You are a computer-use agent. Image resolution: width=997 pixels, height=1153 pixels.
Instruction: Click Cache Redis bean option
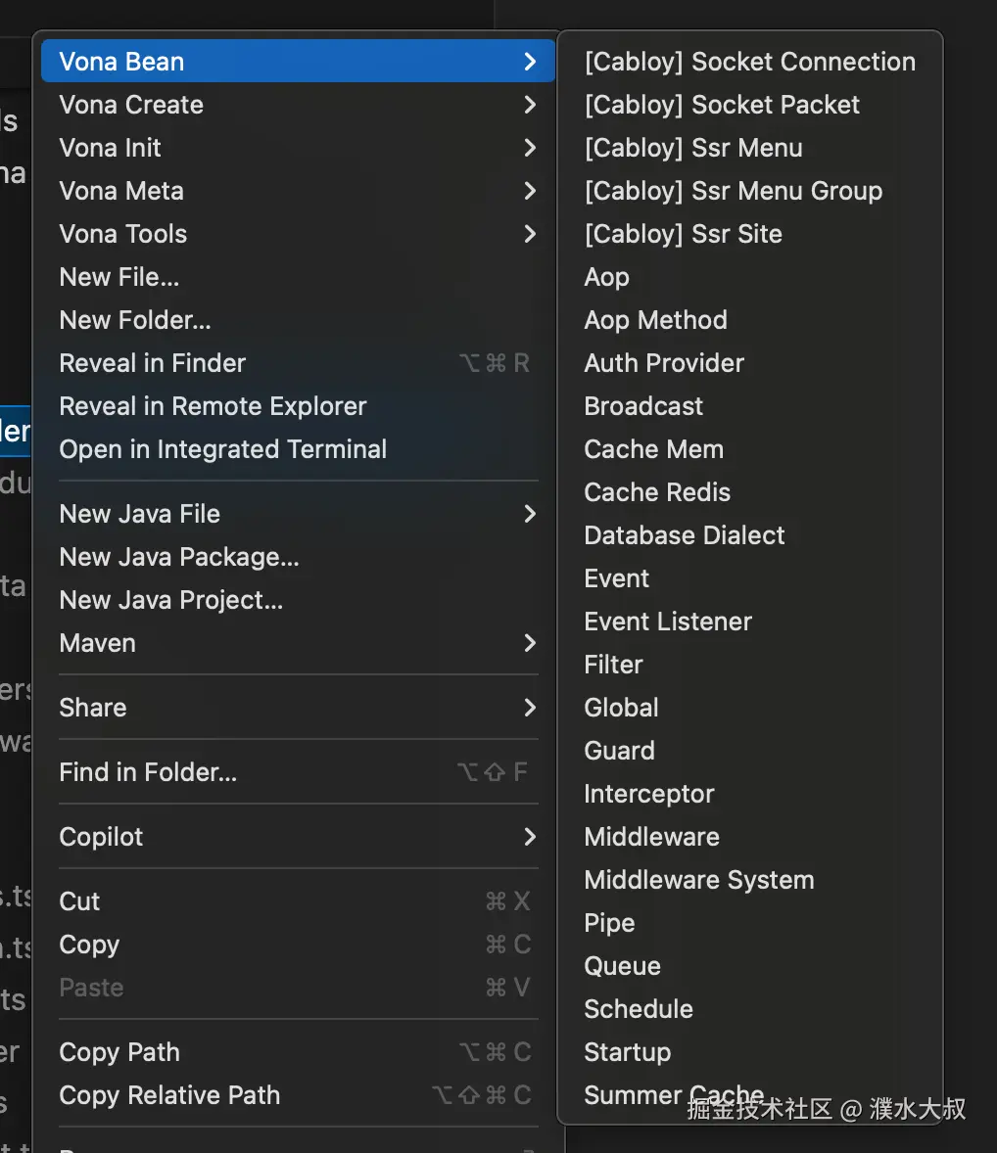click(x=657, y=492)
